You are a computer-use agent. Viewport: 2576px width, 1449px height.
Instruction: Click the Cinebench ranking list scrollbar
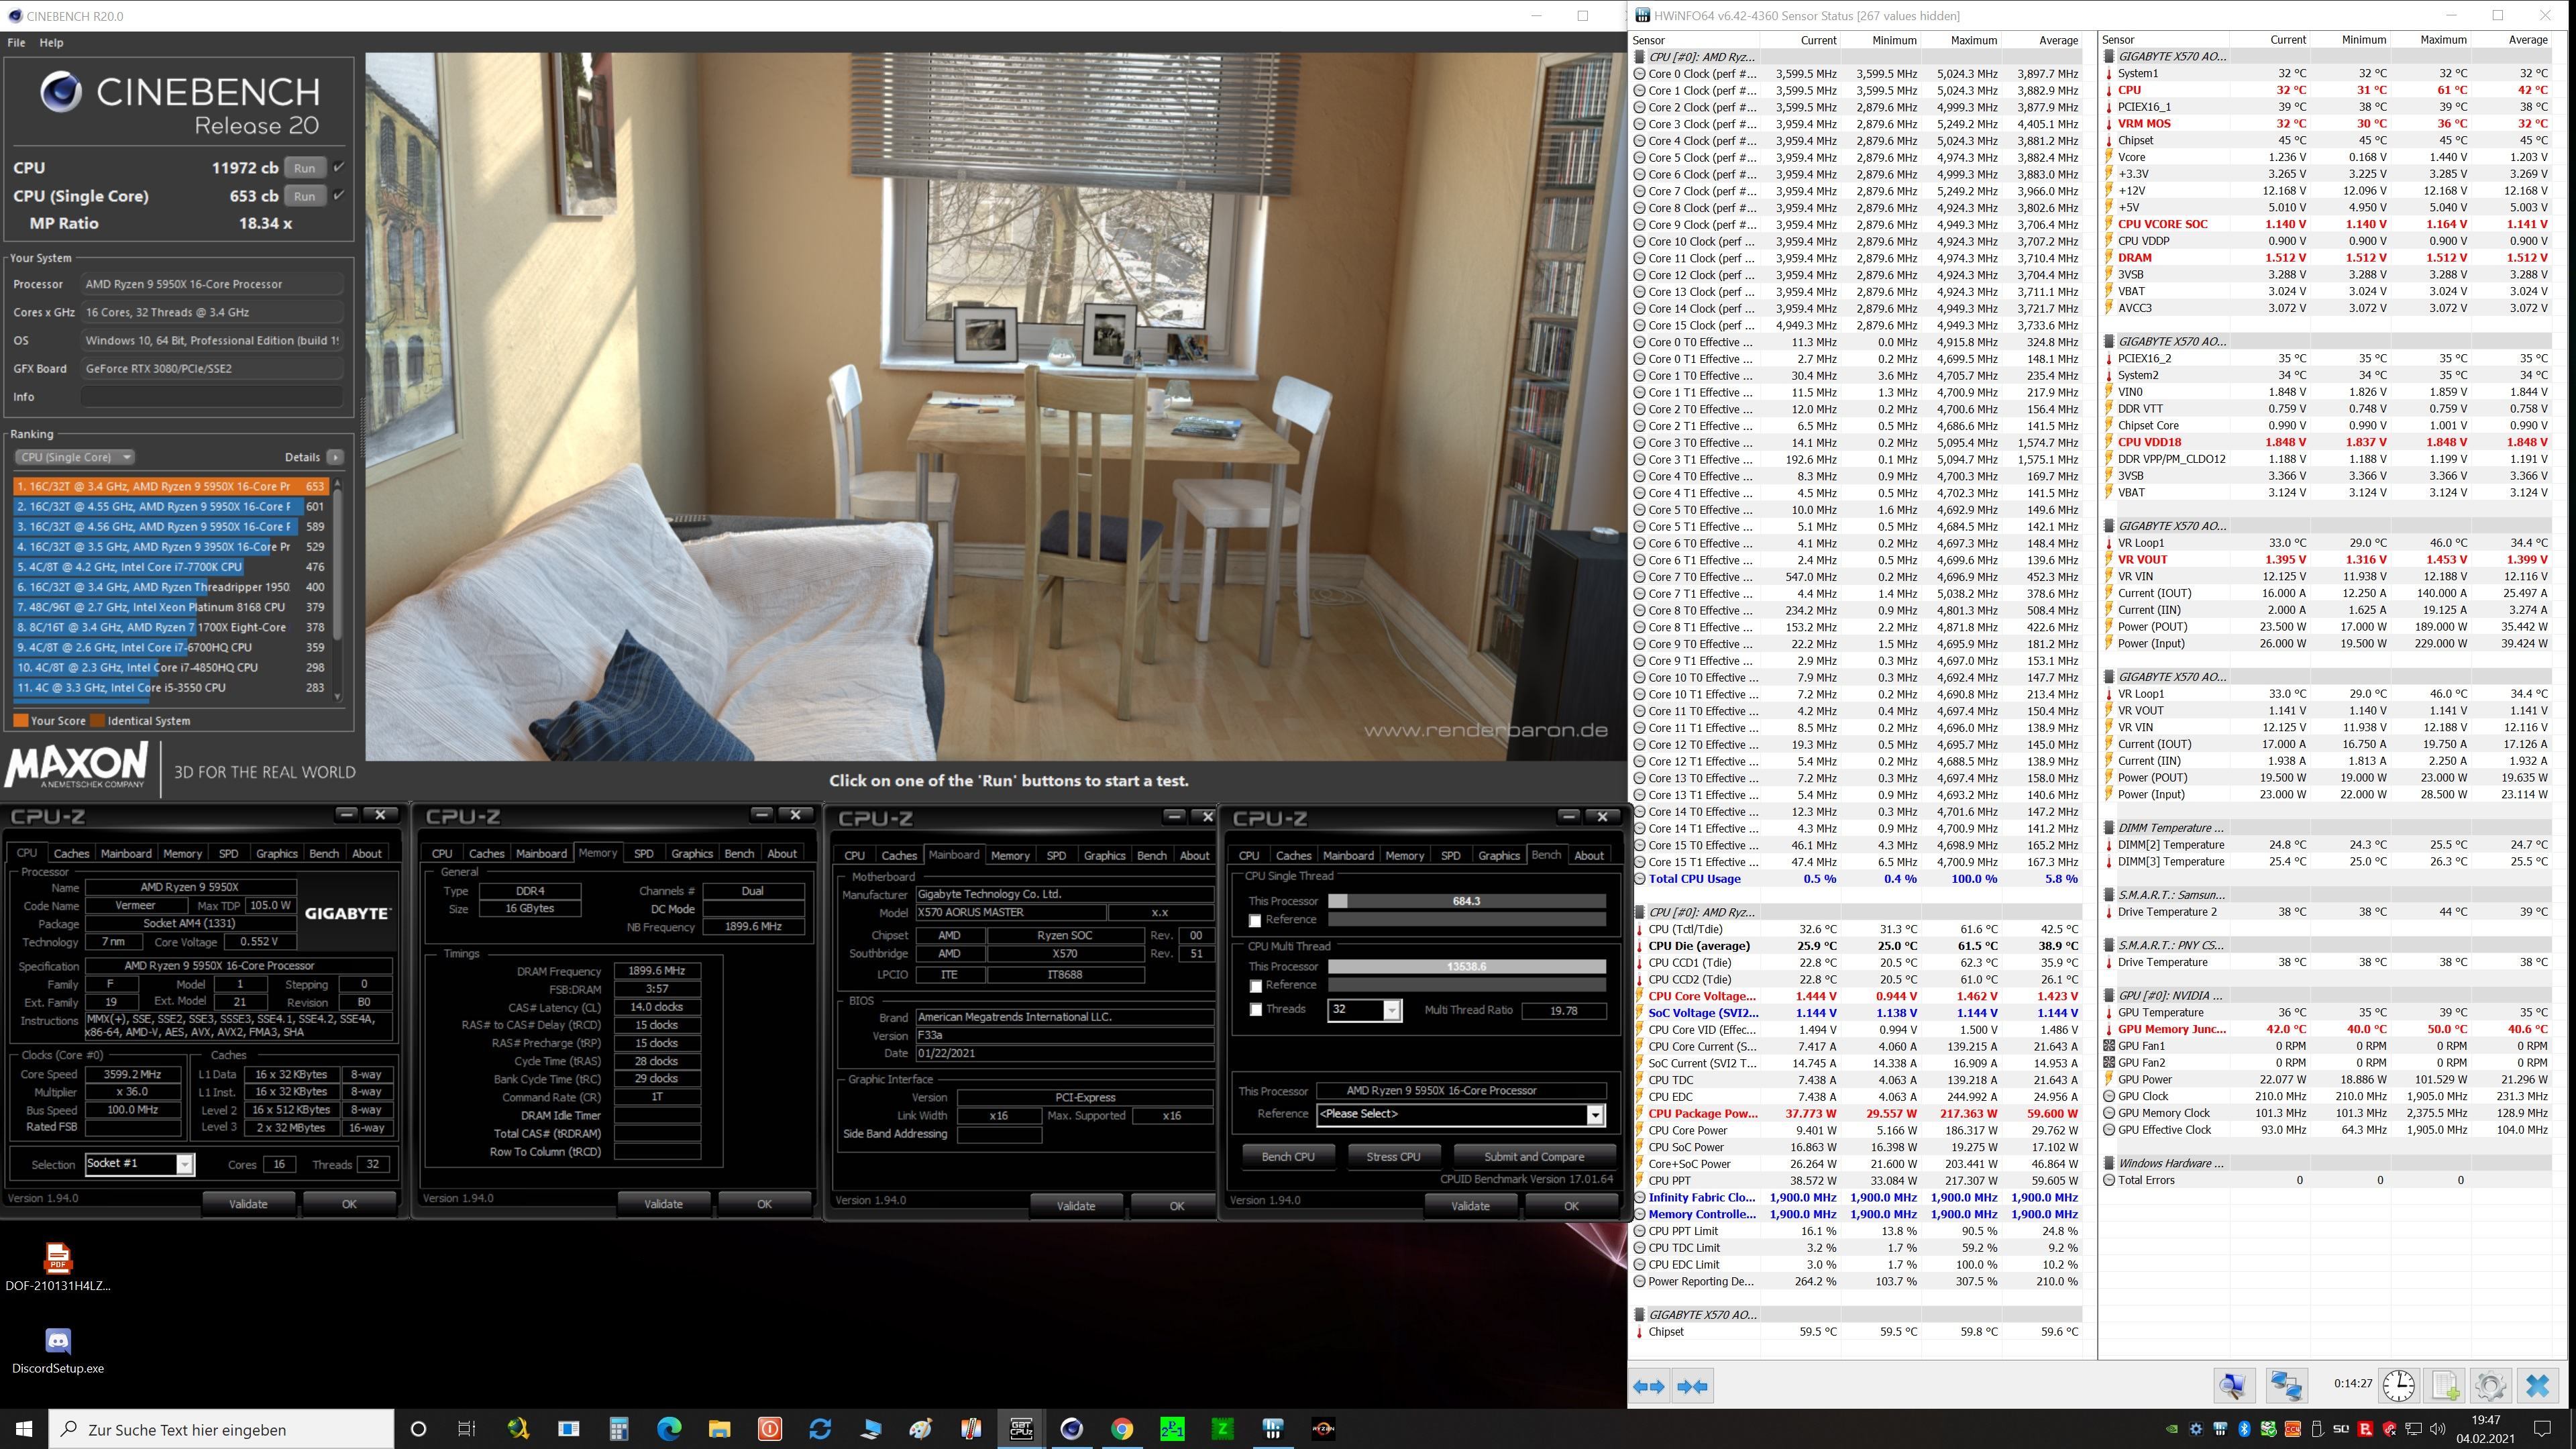[338, 590]
